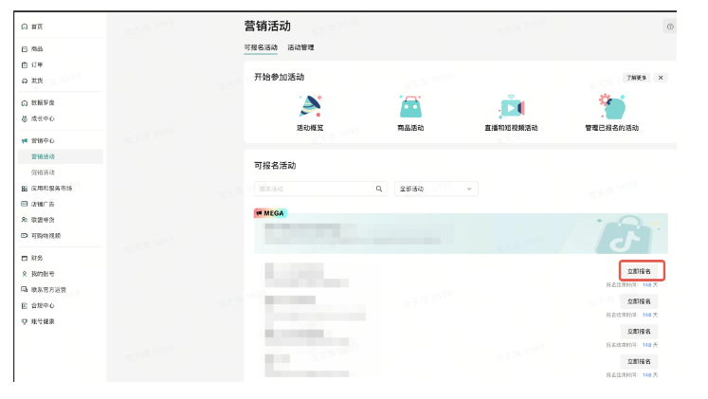Screen dimensions: 708x399
Task: Open 促销活动 in the sidebar
Action: [x=43, y=172]
